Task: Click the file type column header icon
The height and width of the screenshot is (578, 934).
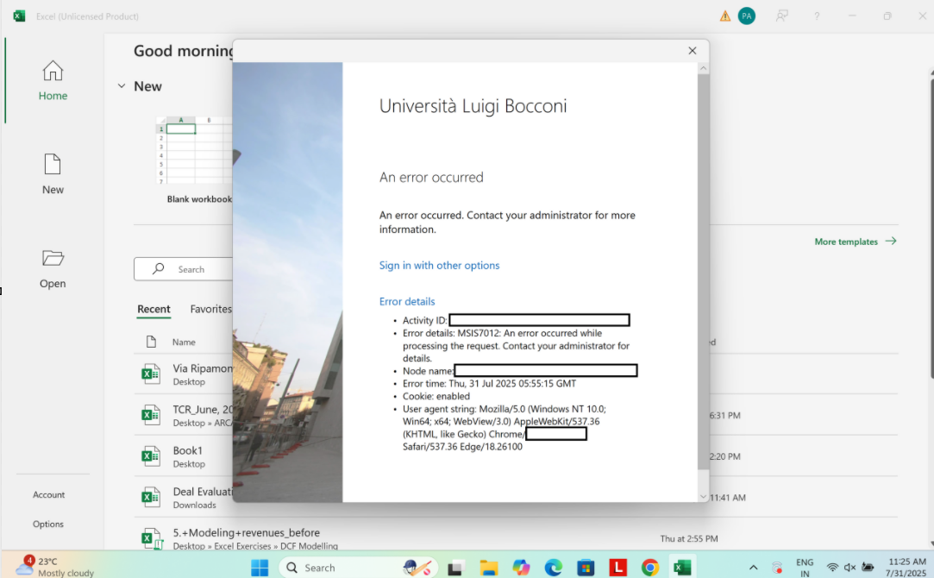Action: pyautogui.click(x=151, y=342)
